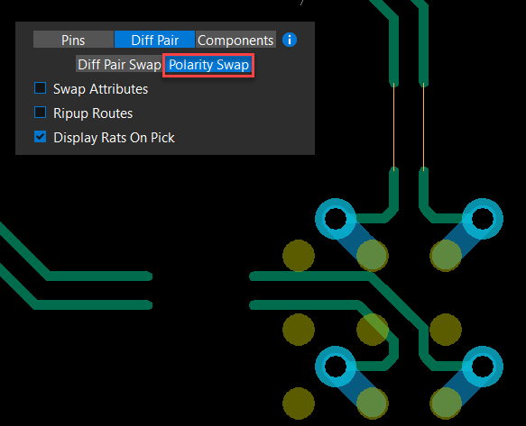Select the olive pad left of upper-left via
This screenshot has width=526, height=426.
[x=299, y=256]
